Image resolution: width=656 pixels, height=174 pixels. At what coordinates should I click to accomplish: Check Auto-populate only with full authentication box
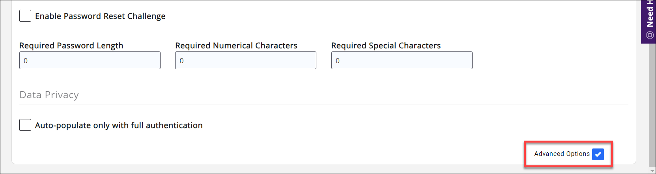[x=25, y=125]
